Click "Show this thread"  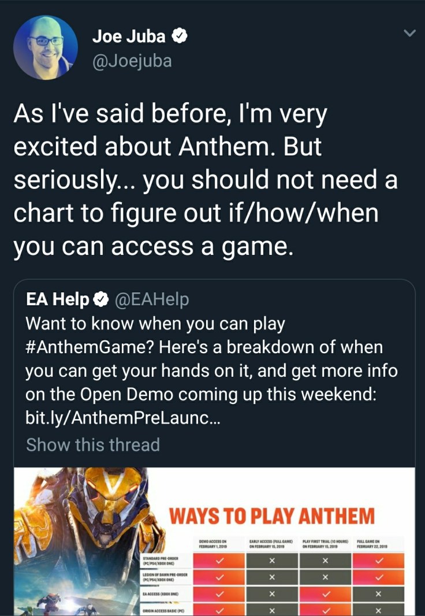click(92, 444)
